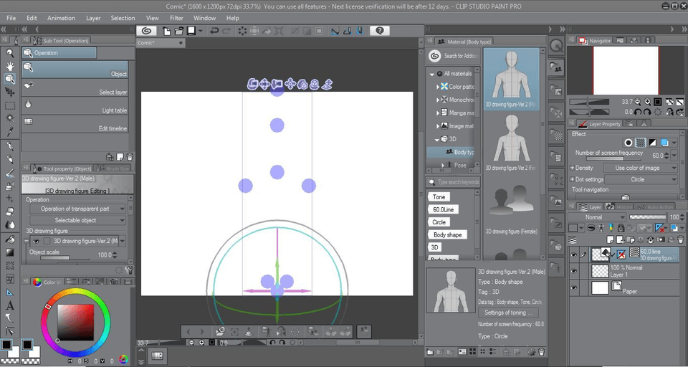Toggle visibility of the 60.0 line layer

pos(574,254)
